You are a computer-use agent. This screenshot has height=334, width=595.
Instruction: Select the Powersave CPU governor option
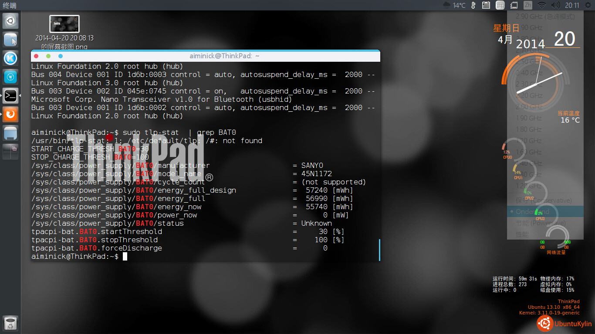point(541,223)
